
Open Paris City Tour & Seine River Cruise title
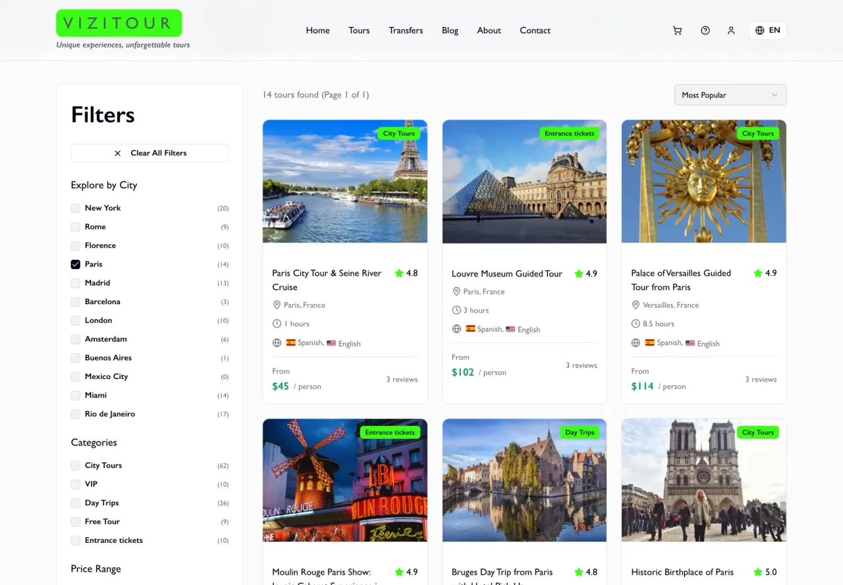pos(327,280)
